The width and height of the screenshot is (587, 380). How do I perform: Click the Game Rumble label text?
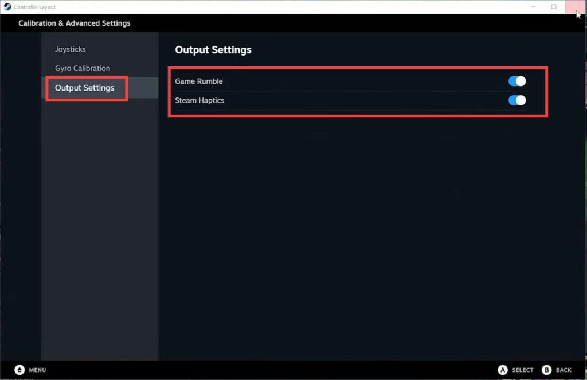199,81
